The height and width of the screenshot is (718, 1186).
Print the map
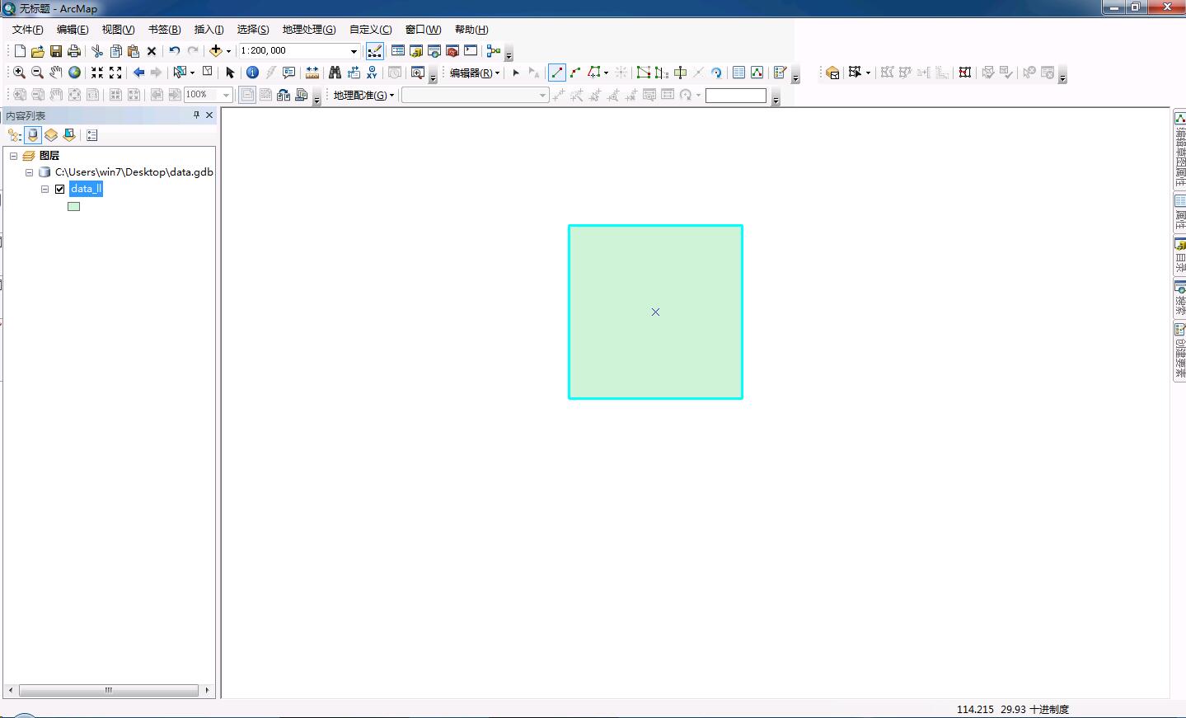point(74,51)
